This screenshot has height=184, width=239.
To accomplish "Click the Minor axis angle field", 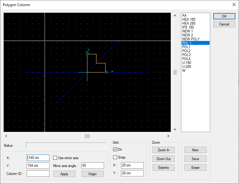I will tap(93, 166).
